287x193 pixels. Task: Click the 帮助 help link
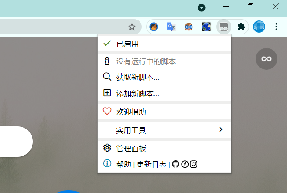124,164
